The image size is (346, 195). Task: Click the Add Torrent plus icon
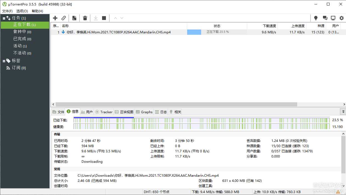pos(55,18)
